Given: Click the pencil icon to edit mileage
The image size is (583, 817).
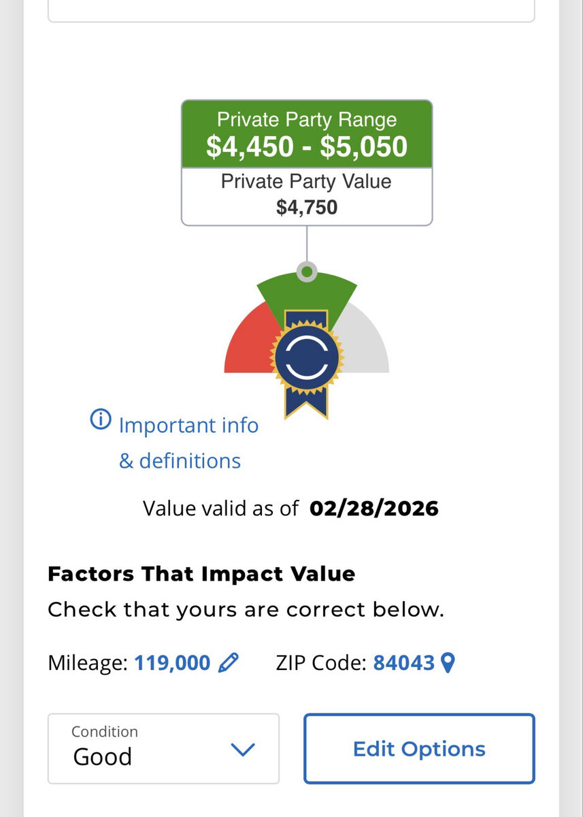Looking at the screenshot, I should [229, 662].
